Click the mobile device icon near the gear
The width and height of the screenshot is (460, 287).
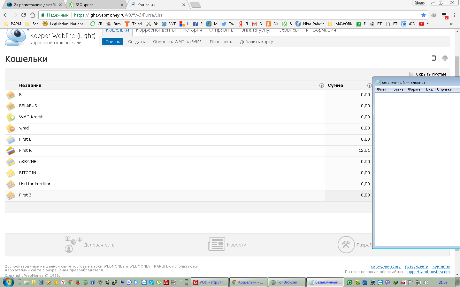point(434,58)
